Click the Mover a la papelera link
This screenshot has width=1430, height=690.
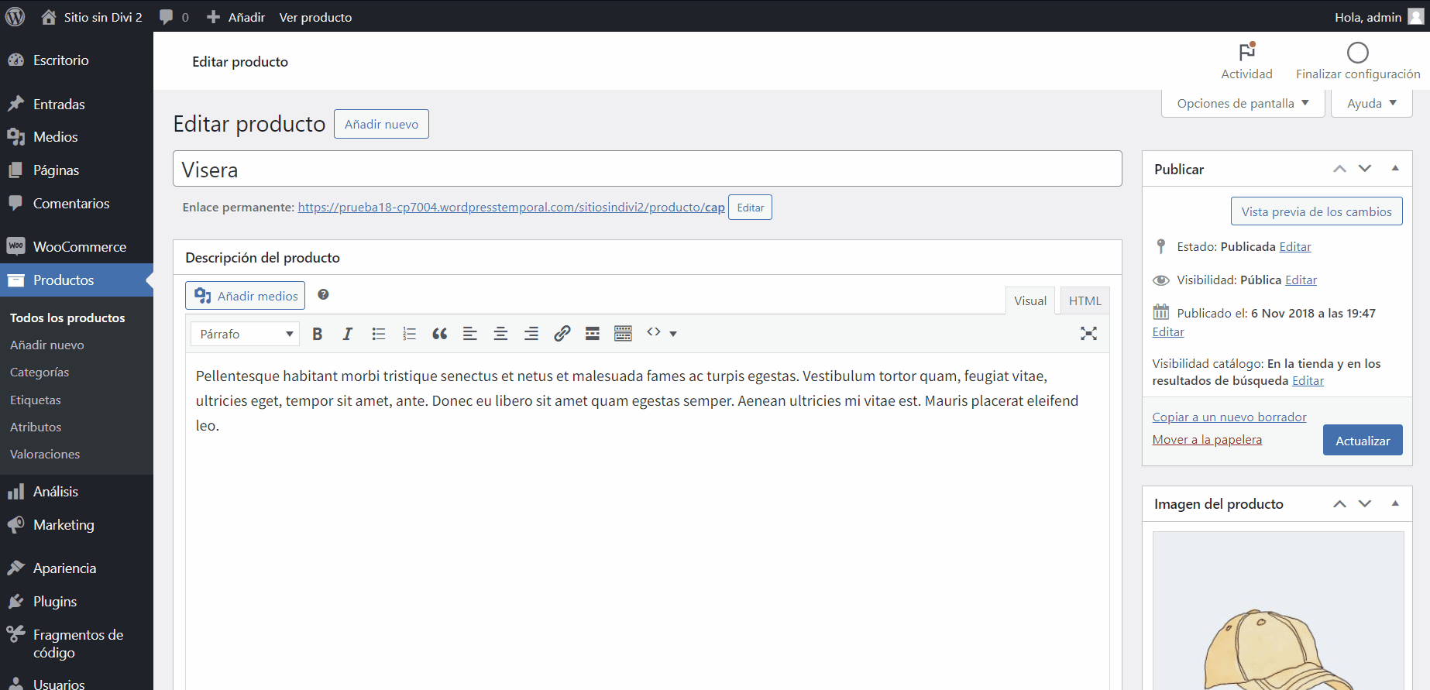coord(1206,440)
